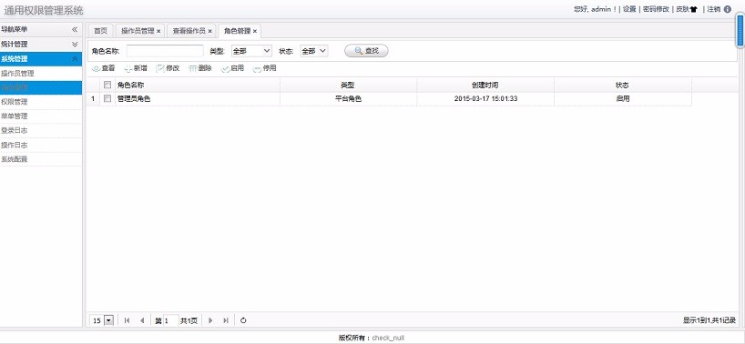Click the 停用 (disable) icon

(x=257, y=69)
